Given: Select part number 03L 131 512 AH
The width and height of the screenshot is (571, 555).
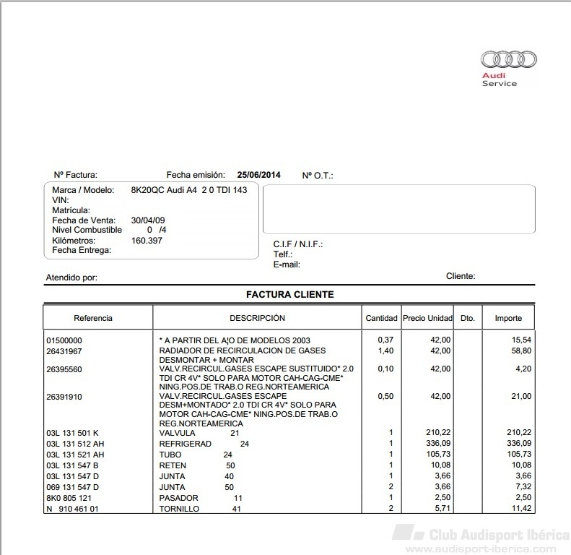Looking at the screenshot, I should tap(75, 444).
